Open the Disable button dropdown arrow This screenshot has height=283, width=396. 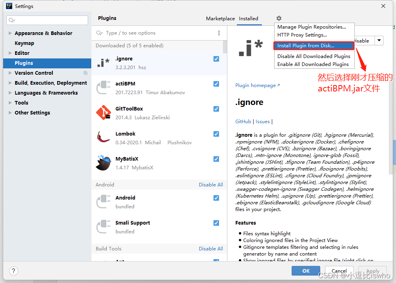coord(379,41)
